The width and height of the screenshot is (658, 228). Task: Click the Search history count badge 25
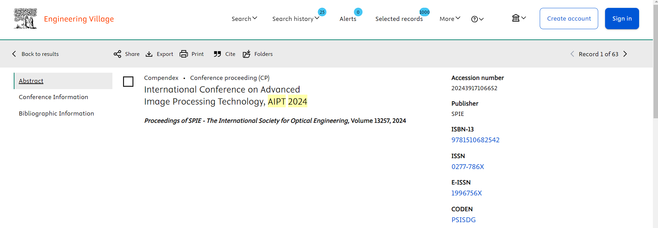click(x=322, y=12)
